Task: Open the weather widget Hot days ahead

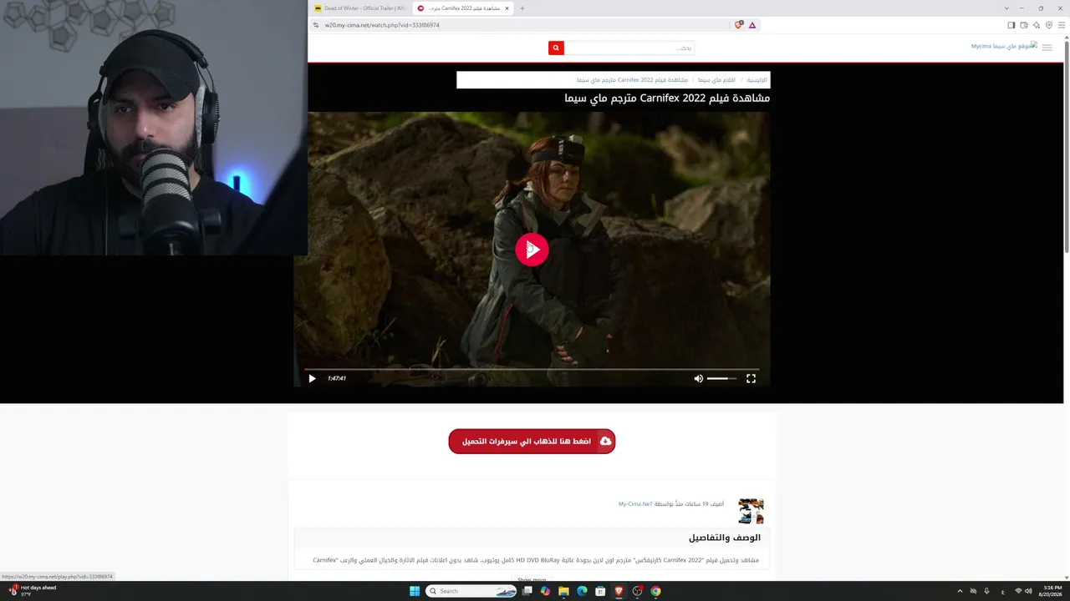Action: 33,590
